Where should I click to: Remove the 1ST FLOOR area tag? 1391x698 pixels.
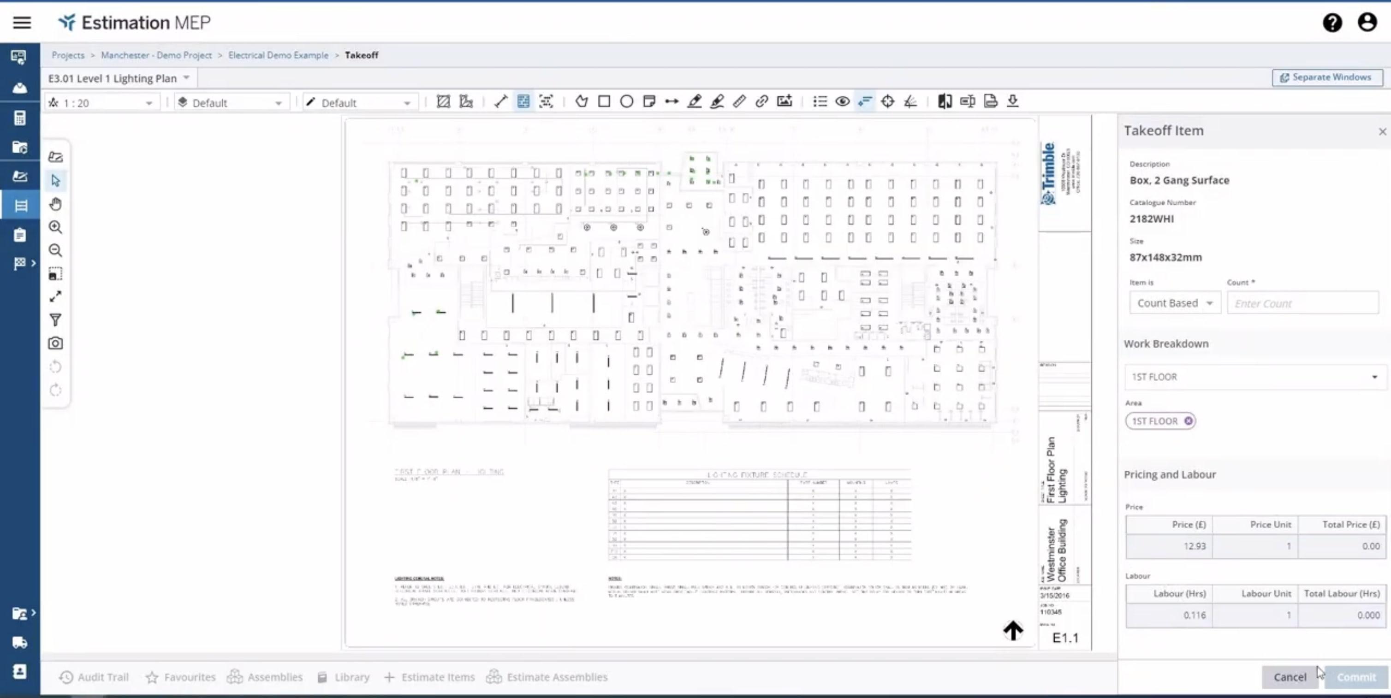pos(1188,421)
